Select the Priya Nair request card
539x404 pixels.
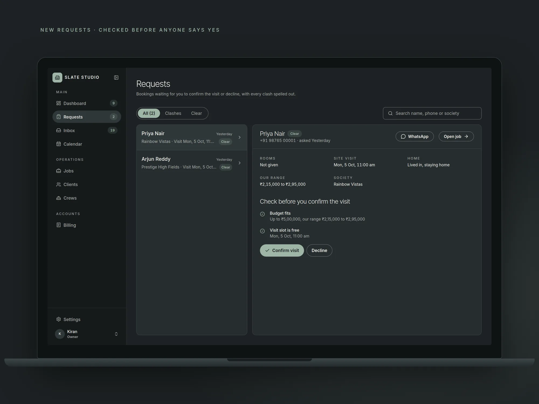coord(192,137)
